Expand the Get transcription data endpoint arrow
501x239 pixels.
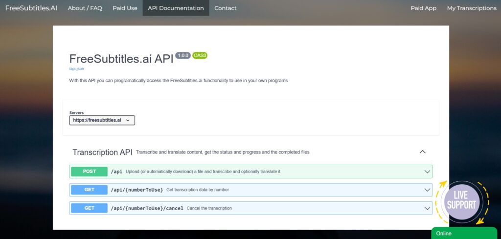point(427,190)
